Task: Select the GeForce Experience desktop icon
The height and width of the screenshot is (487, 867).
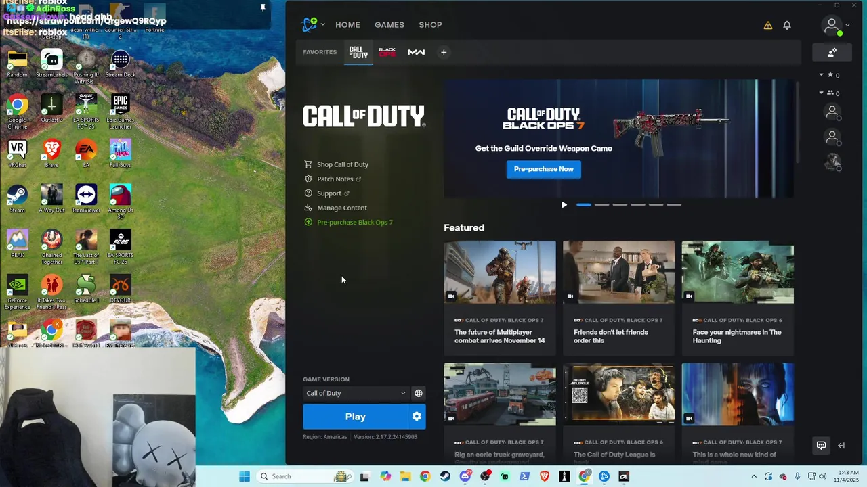Action: (18, 292)
